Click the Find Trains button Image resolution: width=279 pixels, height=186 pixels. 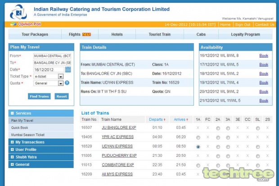tap(39, 96)
